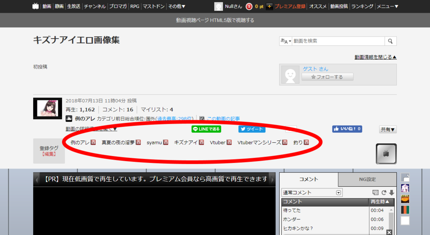Screen dimensions: 430x235
Task: Open dictionary icon next to 釣り tag
Action: [x=307, y=142]
